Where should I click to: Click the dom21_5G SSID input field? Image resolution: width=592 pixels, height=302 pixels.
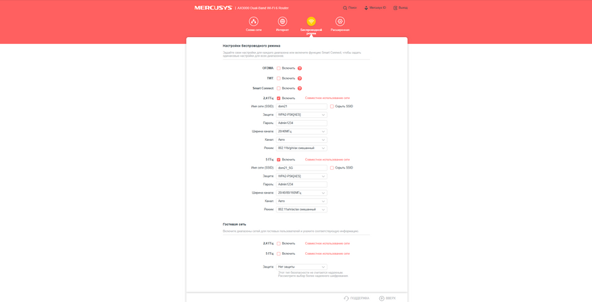tap(302, 168)
